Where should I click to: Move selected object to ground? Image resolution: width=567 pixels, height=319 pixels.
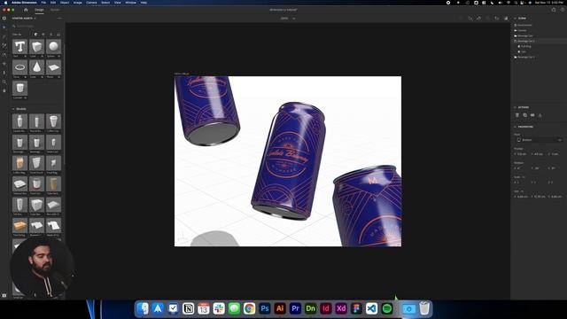tap(540, 115)
